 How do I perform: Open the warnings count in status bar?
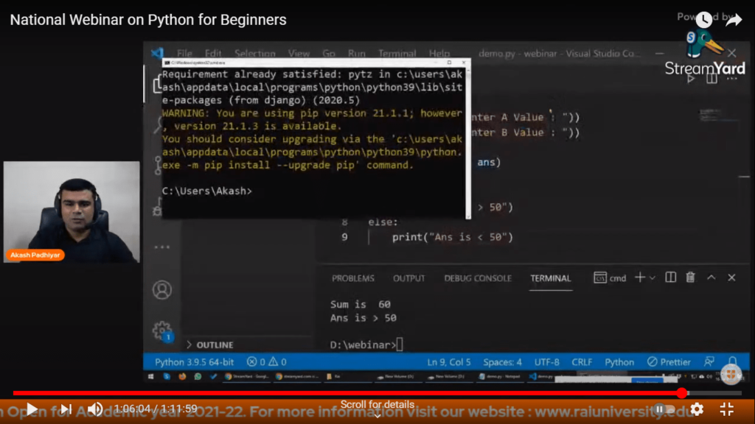[x=277, y=362]
